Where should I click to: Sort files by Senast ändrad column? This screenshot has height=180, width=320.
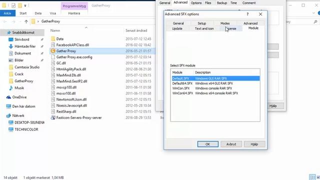click(x=136, y=30)
